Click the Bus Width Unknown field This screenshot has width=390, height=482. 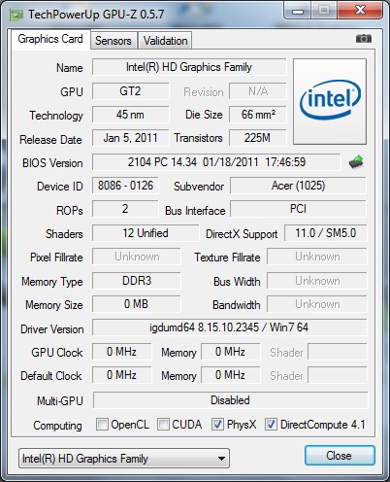(317, 281)
